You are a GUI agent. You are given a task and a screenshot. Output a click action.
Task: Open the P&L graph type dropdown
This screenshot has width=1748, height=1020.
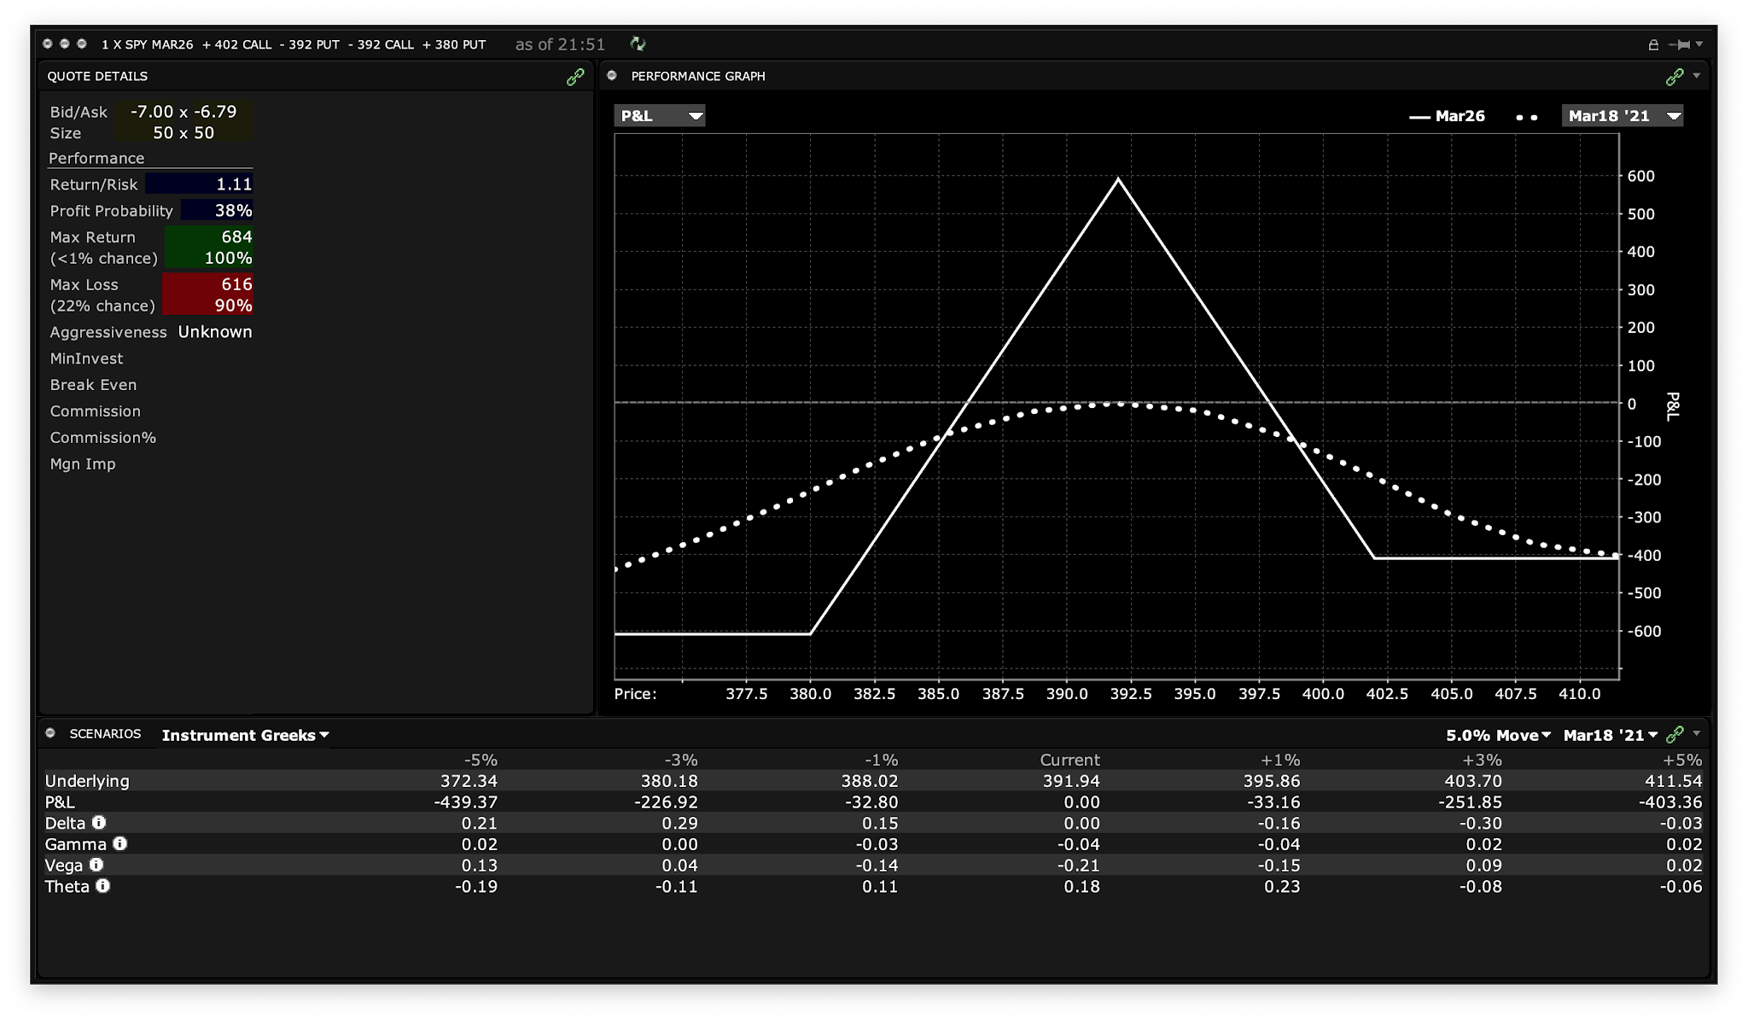660,115
